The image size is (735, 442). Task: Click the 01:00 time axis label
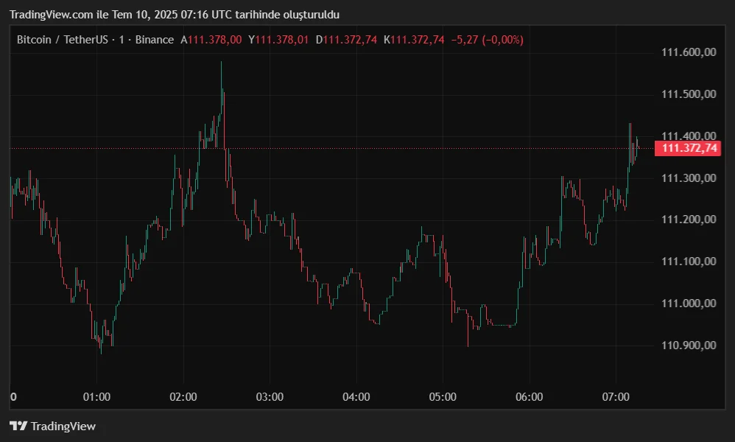tap(96, 397)
